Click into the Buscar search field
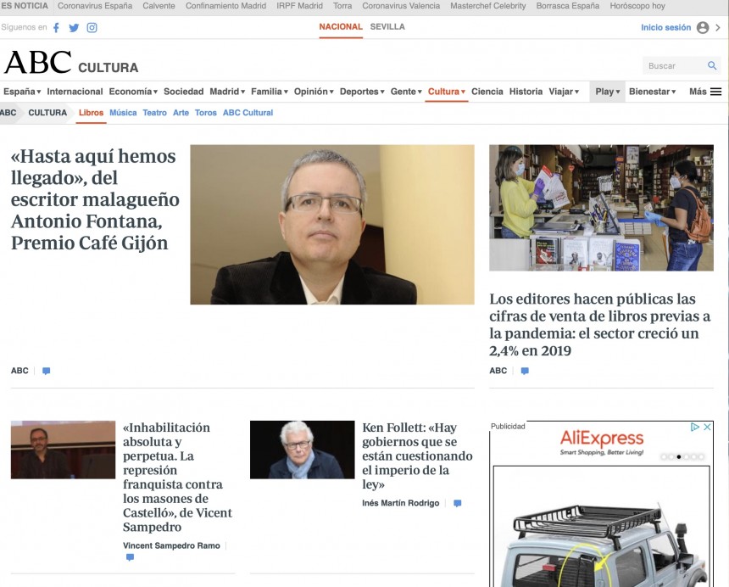The width and height of the screenshot is (729, 587). point(674,66)
